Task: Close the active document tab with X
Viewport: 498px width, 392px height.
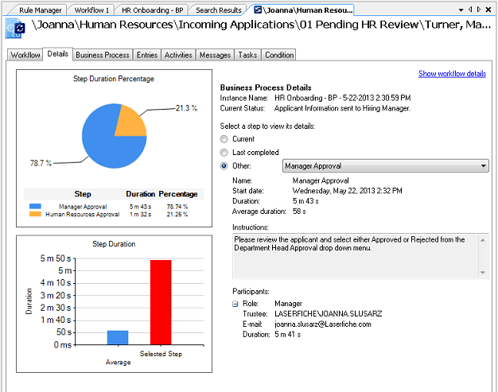Action: pyautogui.click(x=488, y=10)
